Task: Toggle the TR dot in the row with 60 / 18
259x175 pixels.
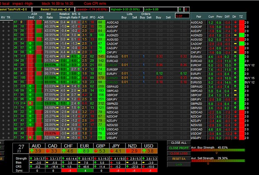Action: coord(9,26)
